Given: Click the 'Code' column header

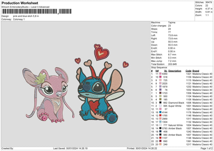Looking at the screenshot, I should (188, 71).
